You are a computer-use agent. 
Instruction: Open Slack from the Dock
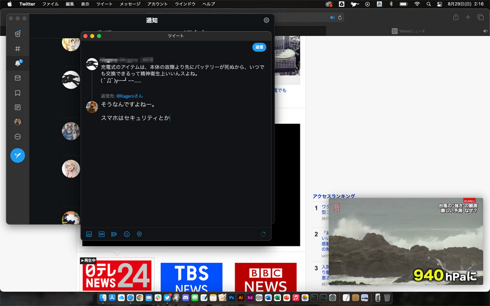(x=158, y=298)
